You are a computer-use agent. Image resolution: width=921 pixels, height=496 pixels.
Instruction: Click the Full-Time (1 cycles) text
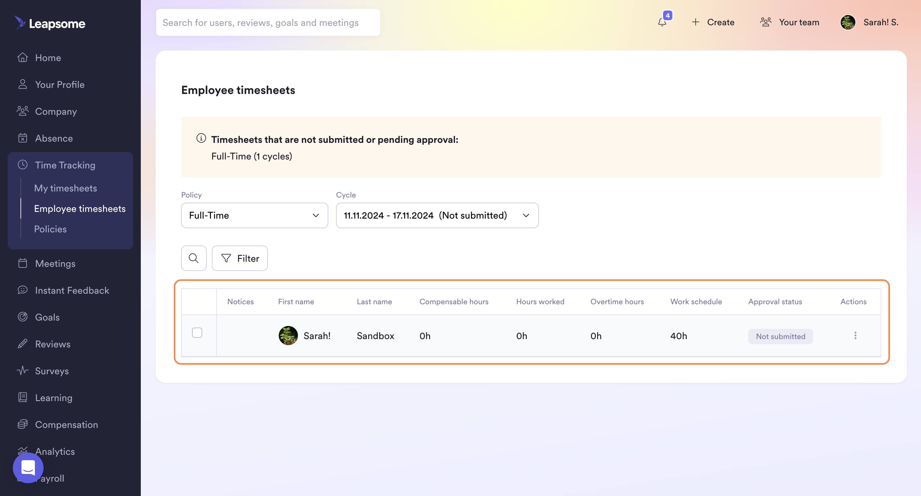point(251,156)
